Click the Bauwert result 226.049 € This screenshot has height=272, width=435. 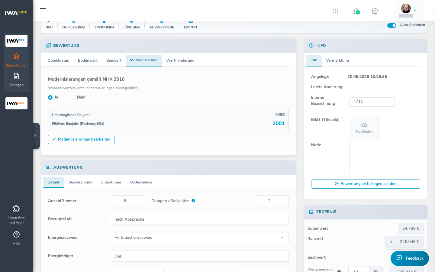404,242
